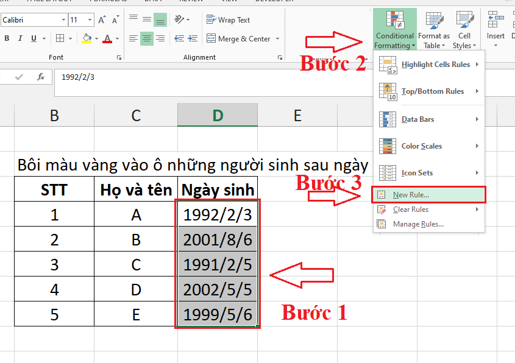
Task: Decrease font size with the small A
Action: click(x=115, y=20)
